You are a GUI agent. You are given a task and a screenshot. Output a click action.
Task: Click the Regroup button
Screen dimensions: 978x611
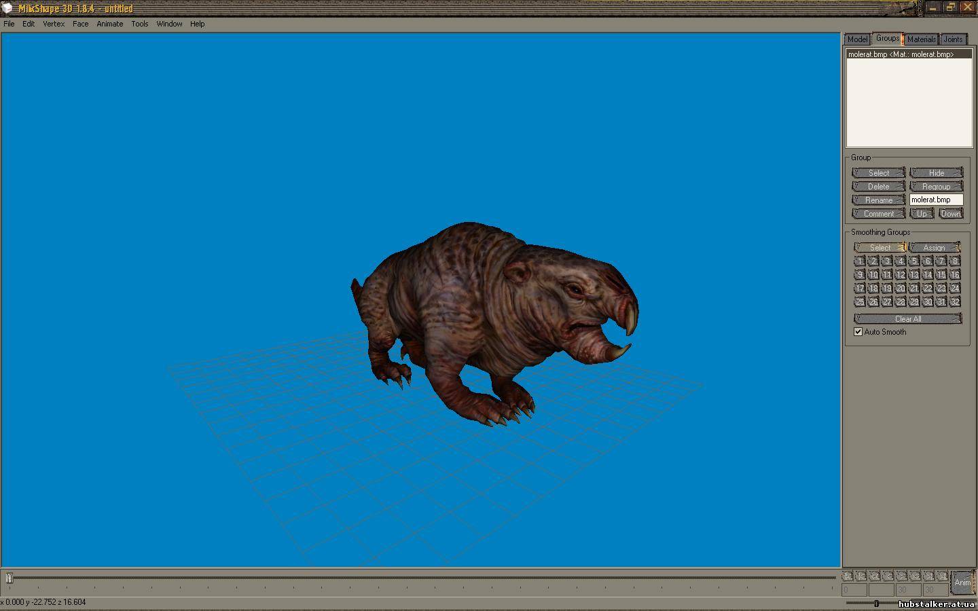937,186
